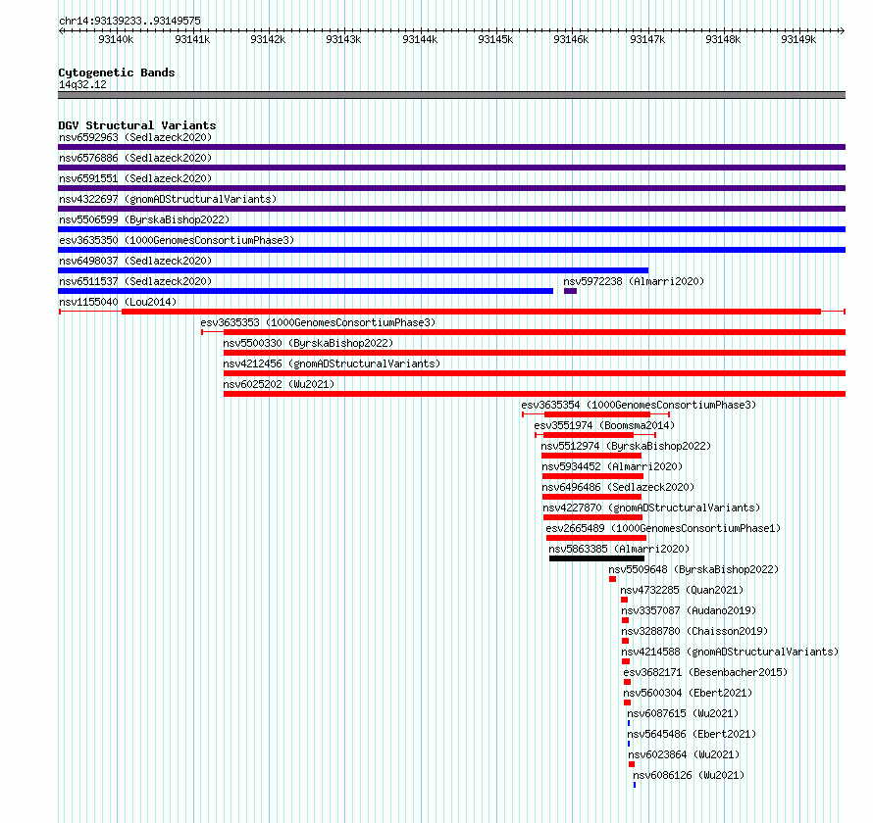Click esv3635350 1000GenomesConsortiumPhase3 label
This screenshot has width=873, height=823.
(x=177, y=240)
